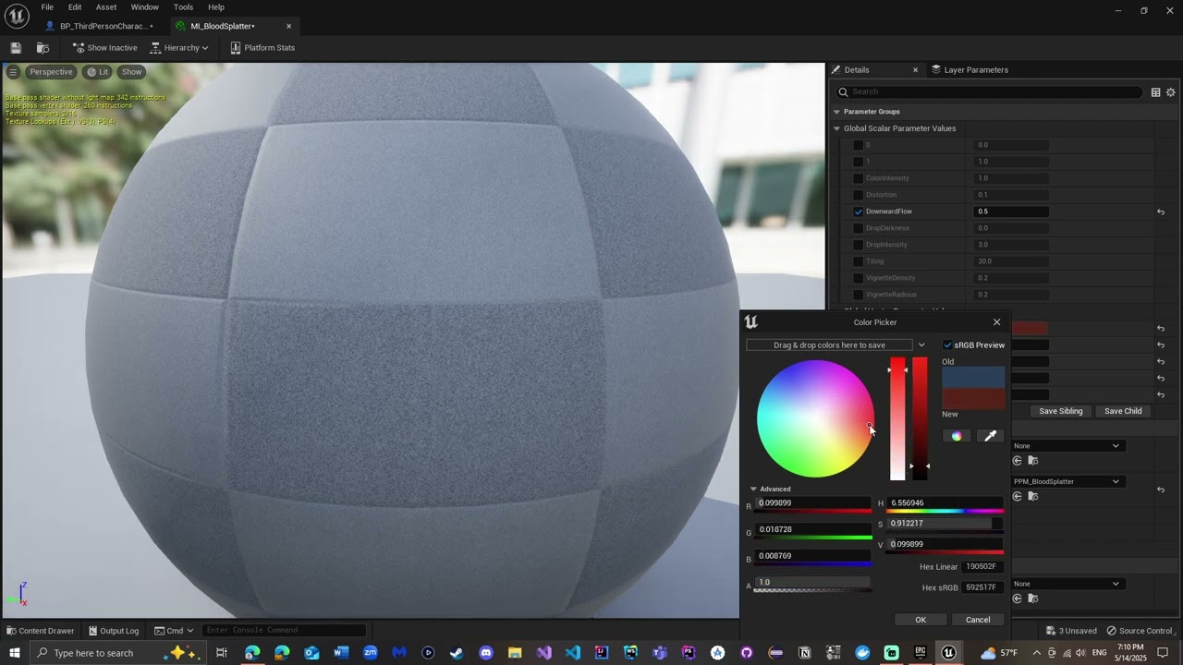Click the G channel value slider
This screenshot has width=1183, height=665.
click(x=813, y=530)
